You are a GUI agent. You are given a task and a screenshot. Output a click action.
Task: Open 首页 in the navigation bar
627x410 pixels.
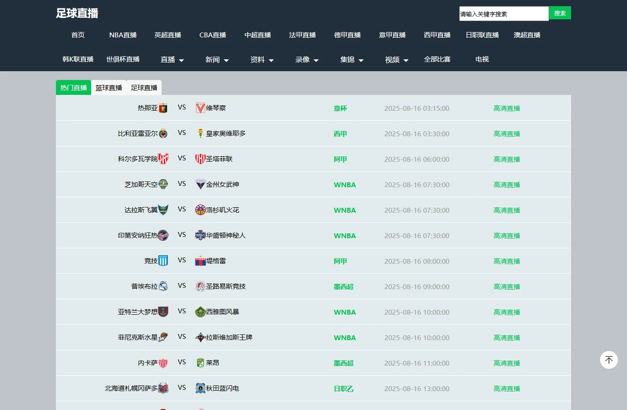78,35
